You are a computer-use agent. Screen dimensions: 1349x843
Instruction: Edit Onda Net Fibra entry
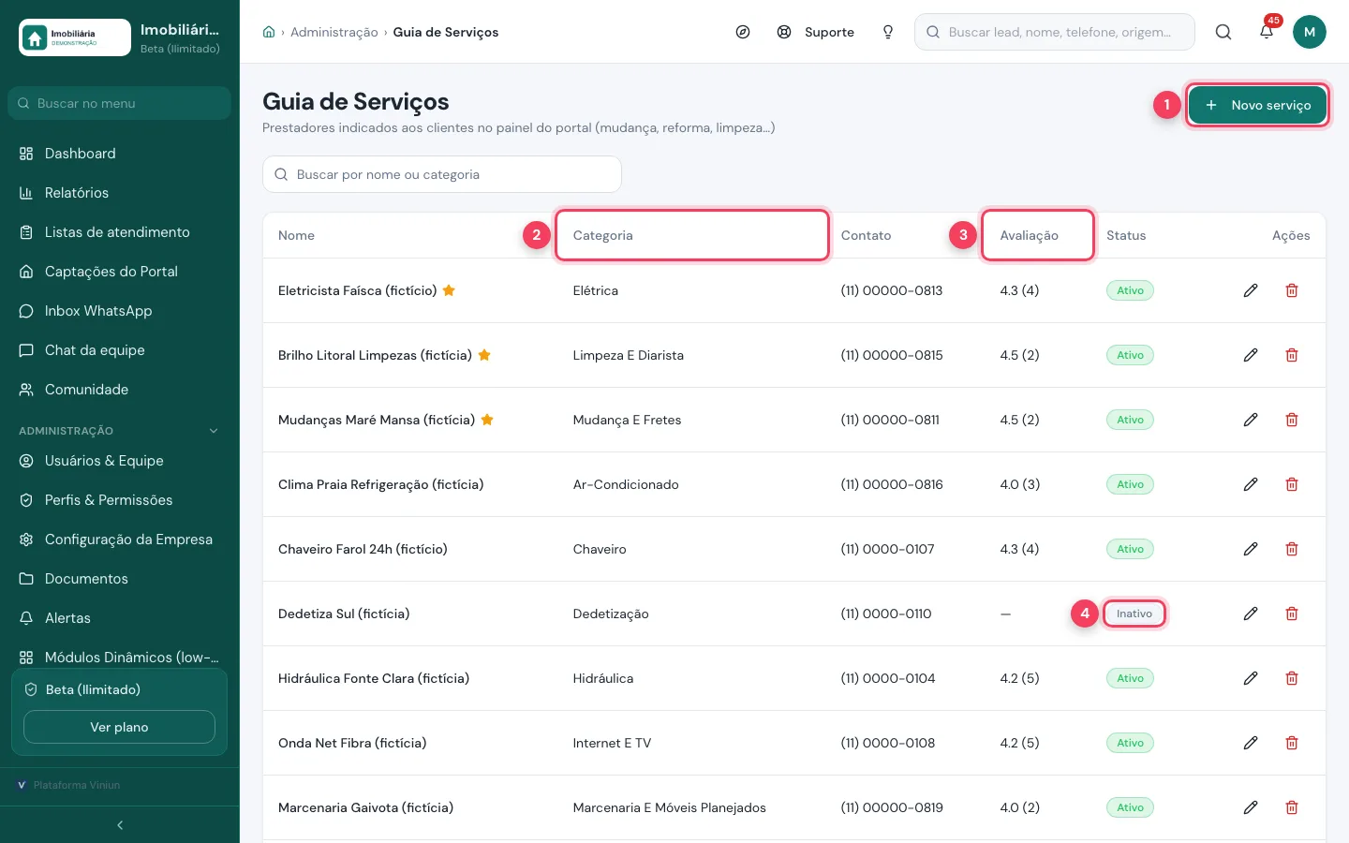click(1251, 743)
